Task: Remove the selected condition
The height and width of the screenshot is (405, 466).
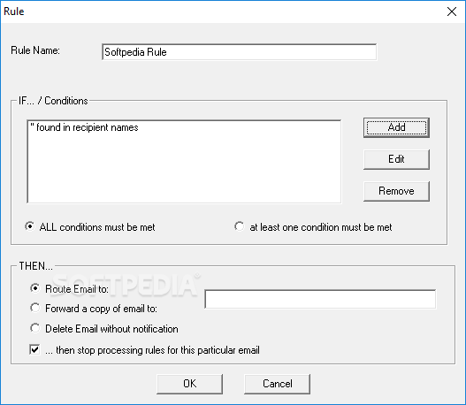Action: tap(396, 191)
